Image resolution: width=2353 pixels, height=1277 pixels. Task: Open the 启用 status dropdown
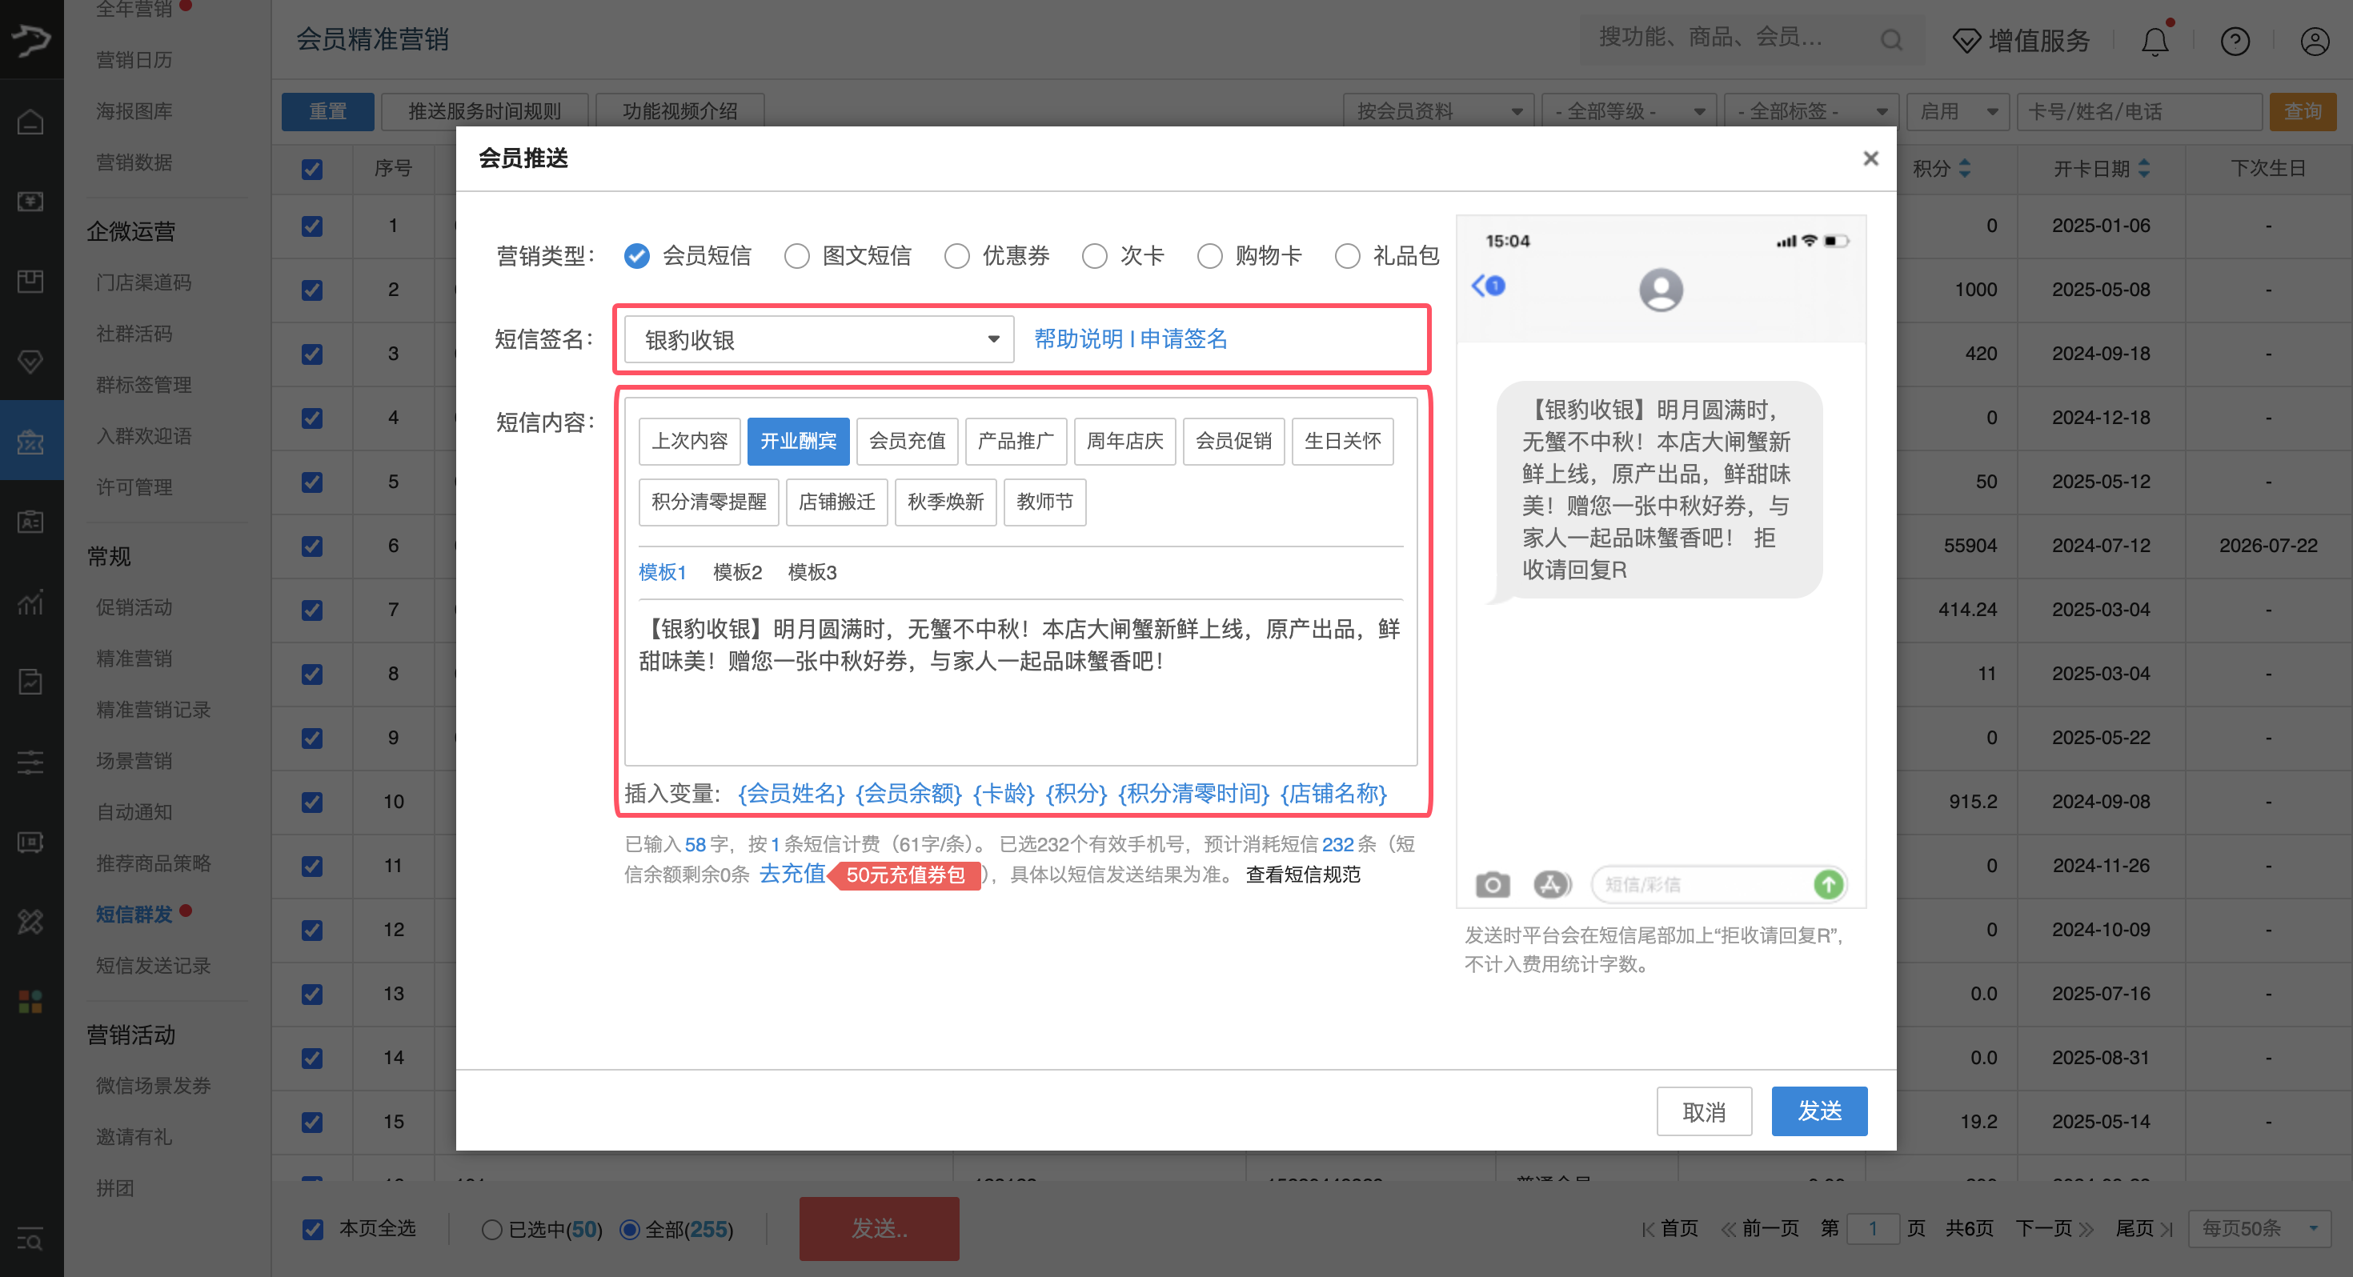(1958, 111)
